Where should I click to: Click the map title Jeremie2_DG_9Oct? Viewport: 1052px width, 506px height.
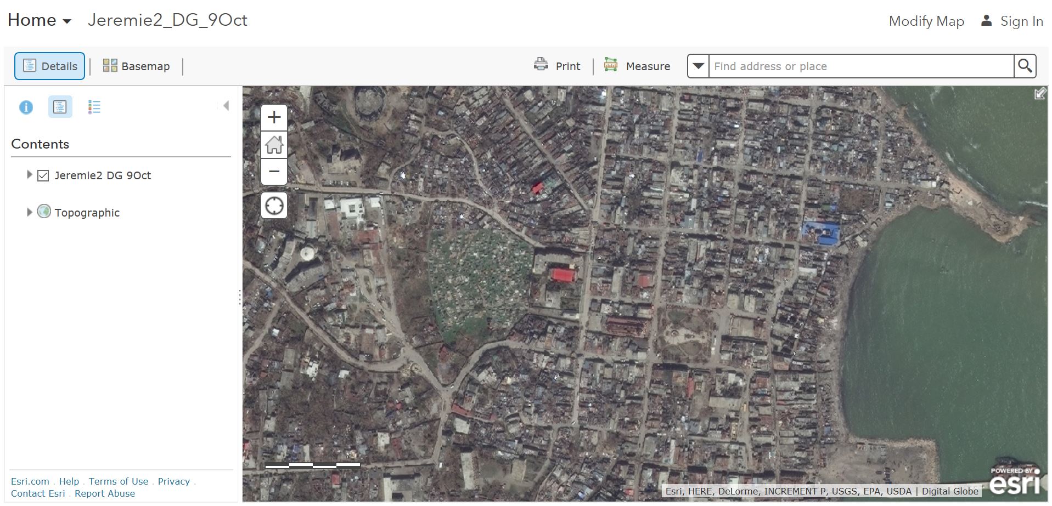click(x=167, y=20)
